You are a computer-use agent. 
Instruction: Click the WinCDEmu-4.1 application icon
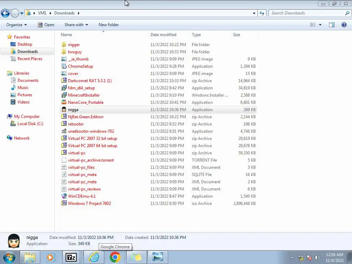click(64, 196)
